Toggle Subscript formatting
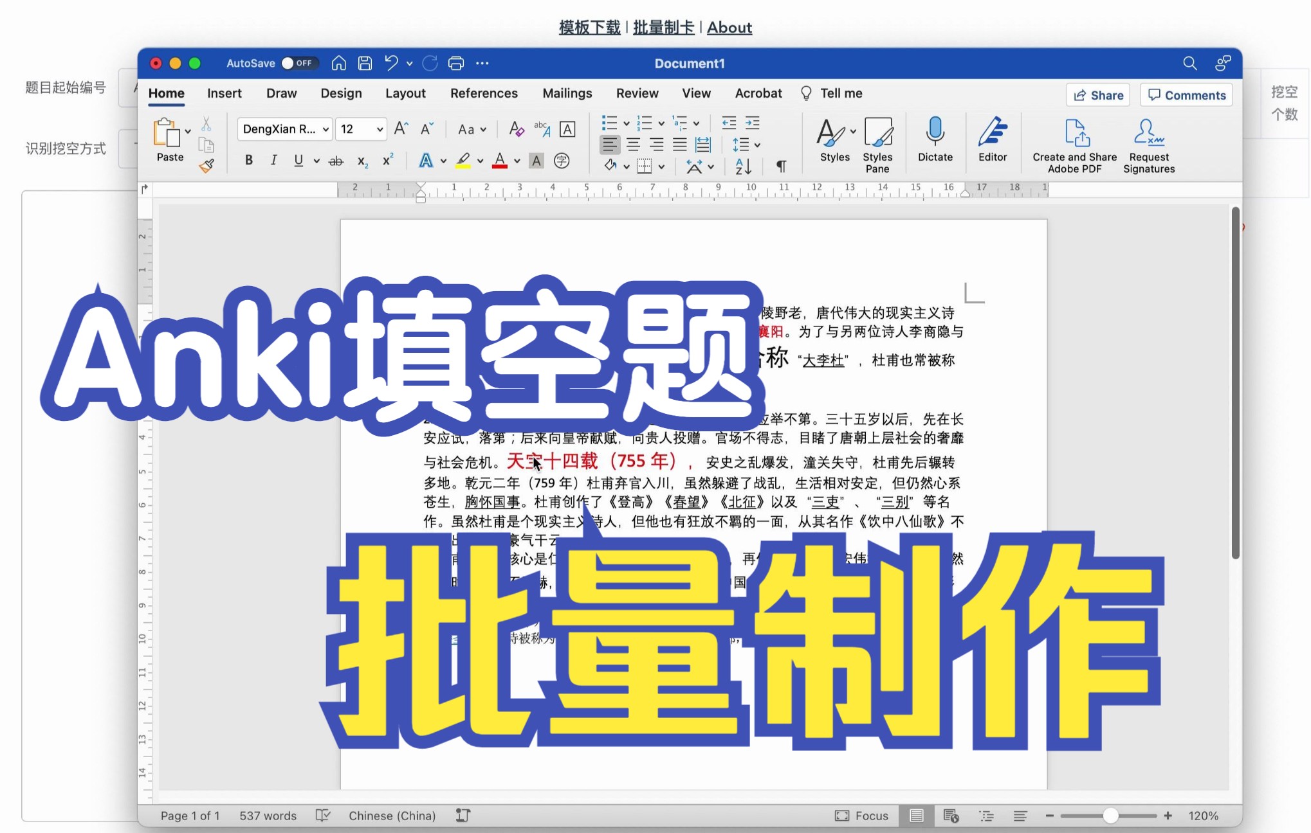Viewport: 1311px width, 833px height. pyautogui.click(x=362, y=161)
